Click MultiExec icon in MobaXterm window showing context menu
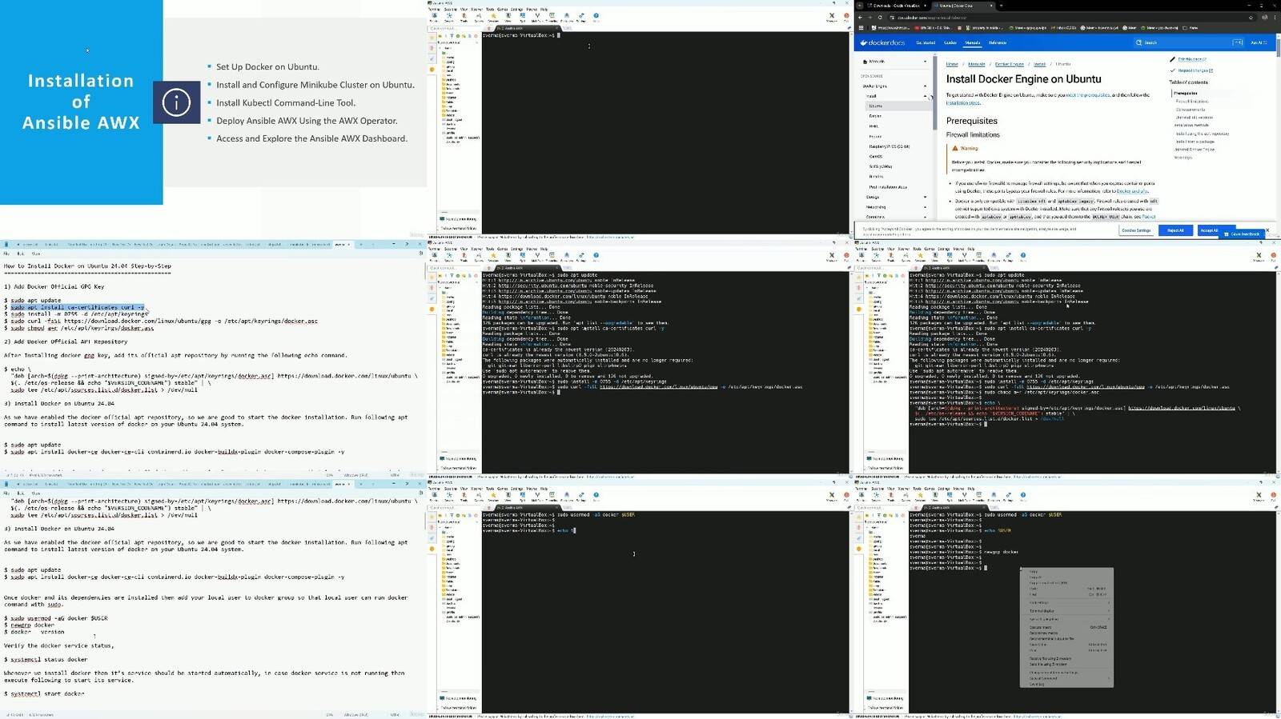Image resolution: width=1281 pixels, height=719 pixels. [x=964, y=496]
